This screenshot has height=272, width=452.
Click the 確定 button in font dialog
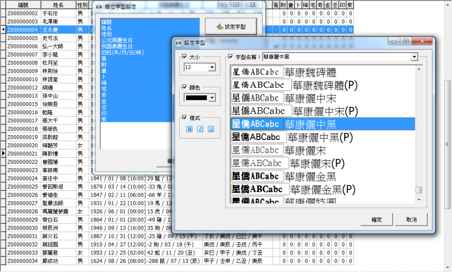[377, 219]
